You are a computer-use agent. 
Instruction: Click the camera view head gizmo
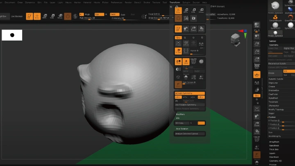(x=235, y=40)
